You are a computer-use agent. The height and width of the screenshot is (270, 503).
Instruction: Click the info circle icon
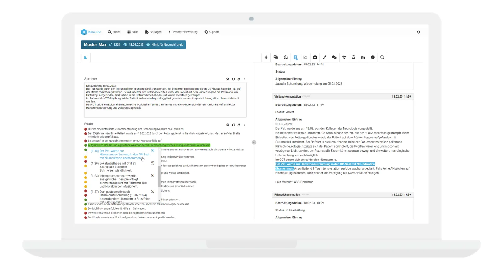[x=373, y=57]
